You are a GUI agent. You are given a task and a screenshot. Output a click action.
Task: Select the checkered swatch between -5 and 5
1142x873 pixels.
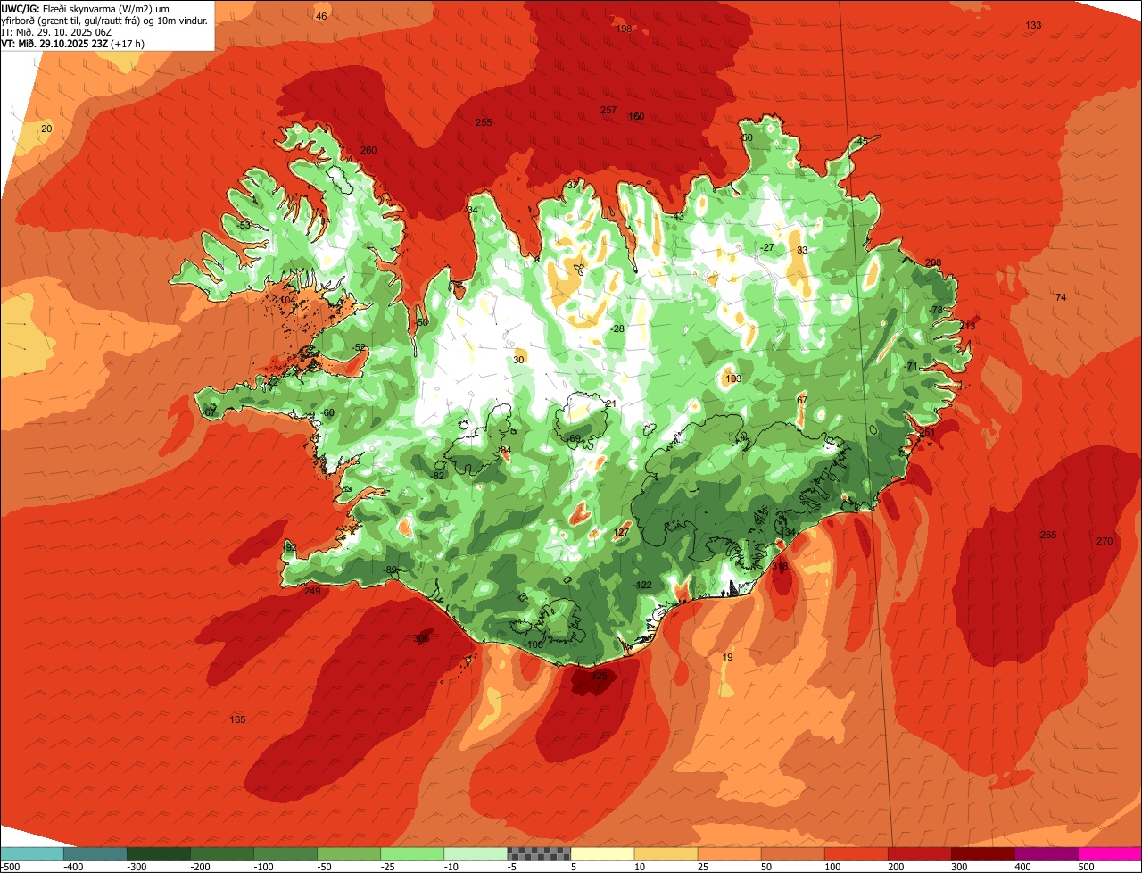pyautogui.click(x=539, y=853)
